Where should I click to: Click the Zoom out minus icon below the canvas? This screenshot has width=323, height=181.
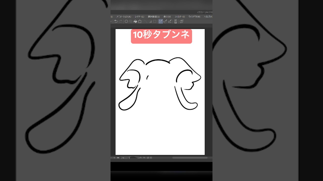click(x=111, y=157)
